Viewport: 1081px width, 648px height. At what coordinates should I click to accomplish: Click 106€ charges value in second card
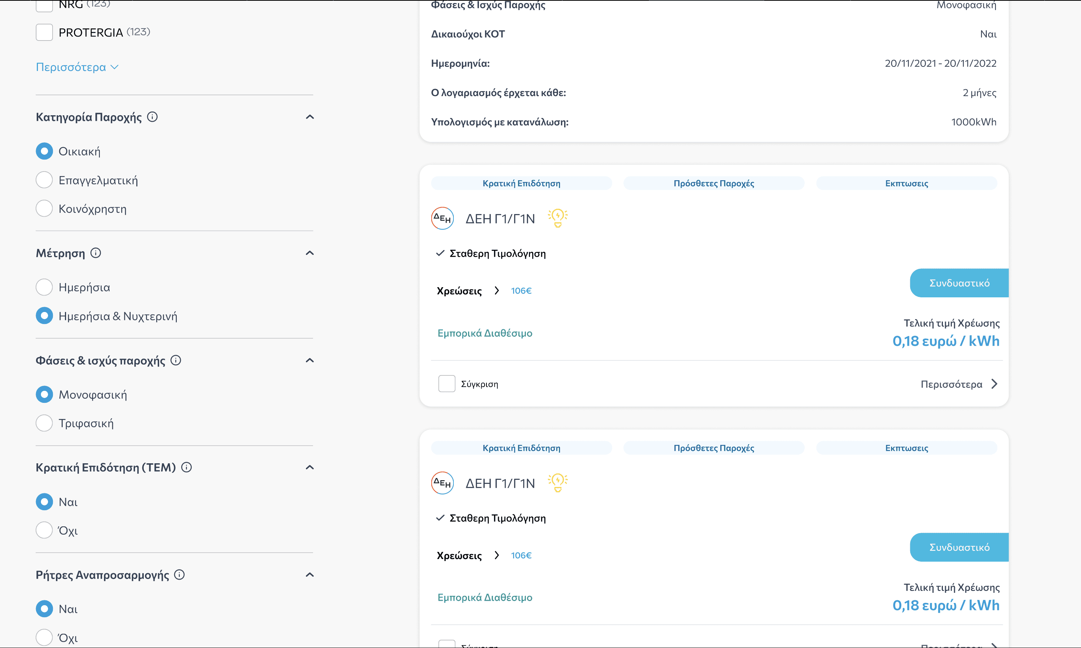(x=521, y=555)
